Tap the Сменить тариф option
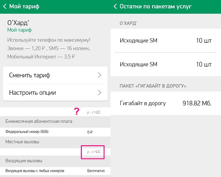 point(55,75)
